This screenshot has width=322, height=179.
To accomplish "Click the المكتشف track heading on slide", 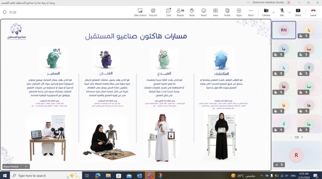I will coord(222,73).
